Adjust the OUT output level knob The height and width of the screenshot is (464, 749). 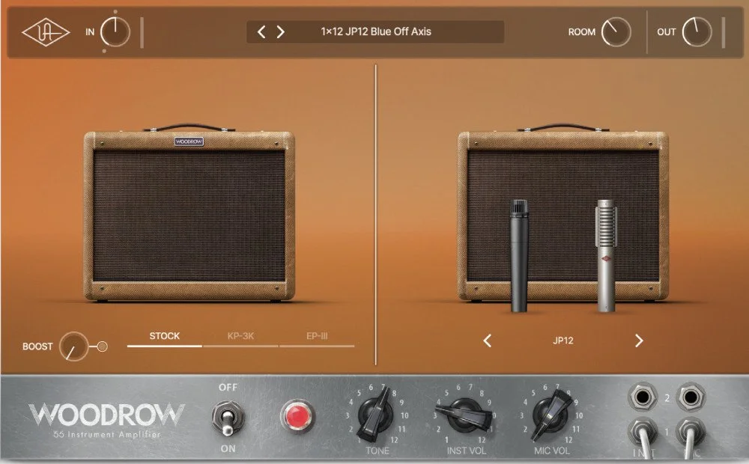point(697,32)
